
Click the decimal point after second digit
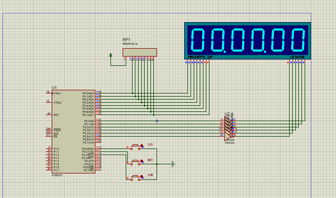[x=225, y=52]
